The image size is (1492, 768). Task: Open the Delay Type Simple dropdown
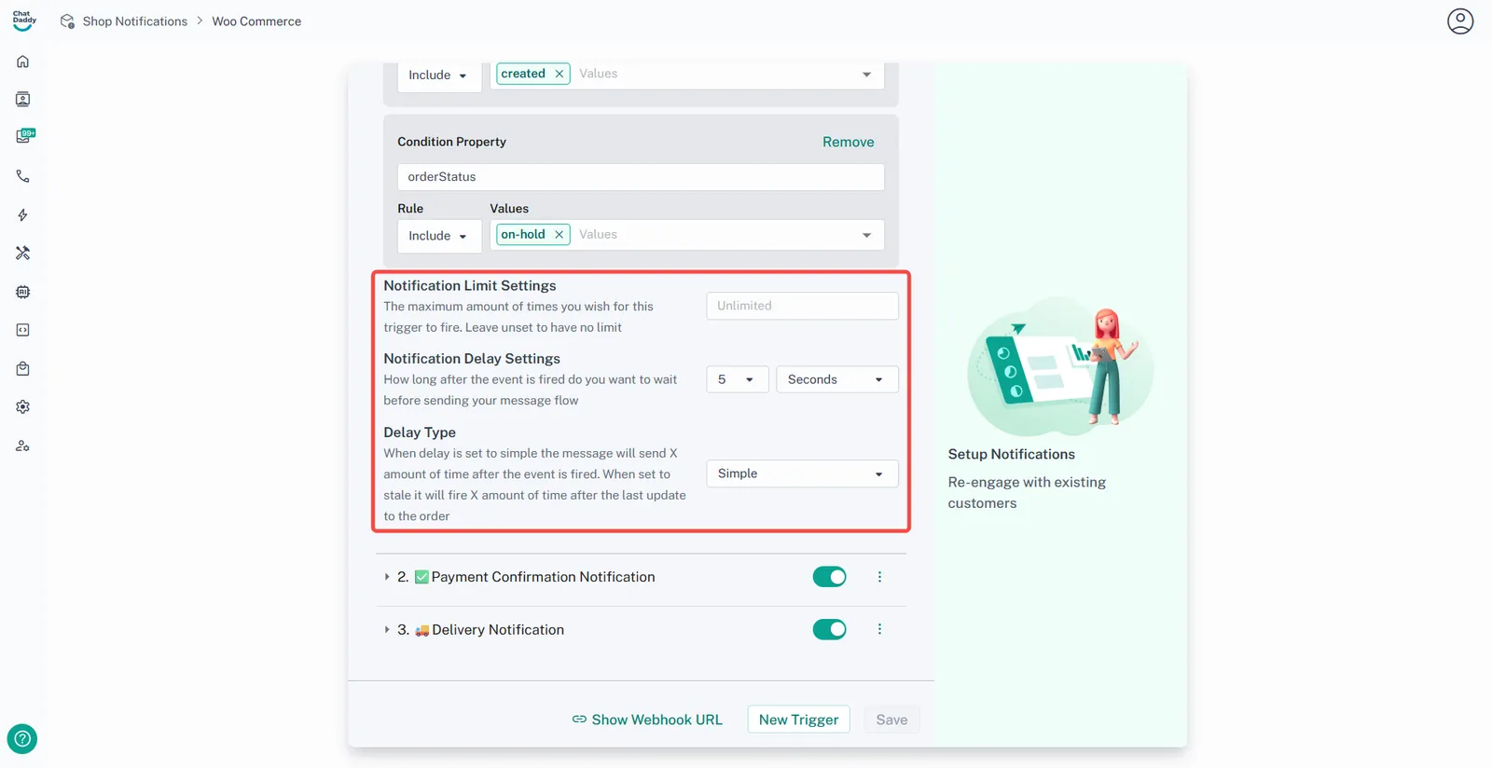[802, 473]
